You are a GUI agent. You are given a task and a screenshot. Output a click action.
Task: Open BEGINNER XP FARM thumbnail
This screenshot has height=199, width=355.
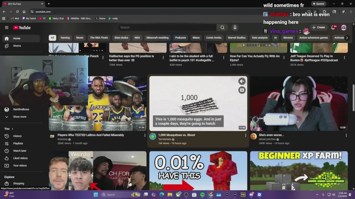(299, 171)
